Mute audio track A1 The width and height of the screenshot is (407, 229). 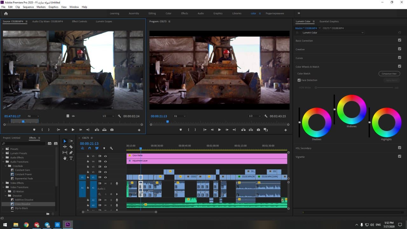click(x=105, y=184)
